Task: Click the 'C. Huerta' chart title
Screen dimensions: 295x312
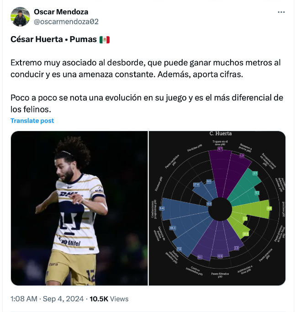Action: [x=221, y=133]
